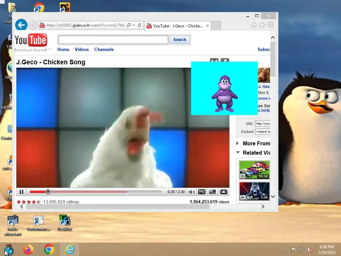Launch Google Chrome from the taskbar
The height and width of the screenshot is (256, 341).
tap(49, 249)
